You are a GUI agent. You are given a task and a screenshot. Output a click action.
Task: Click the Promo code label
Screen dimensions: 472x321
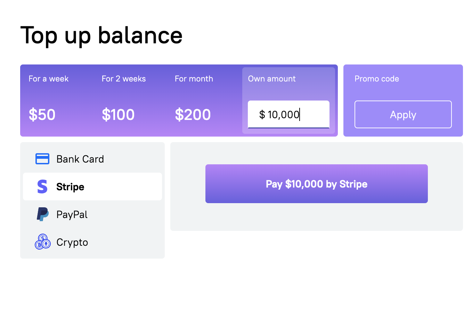(x=377, y=79)
